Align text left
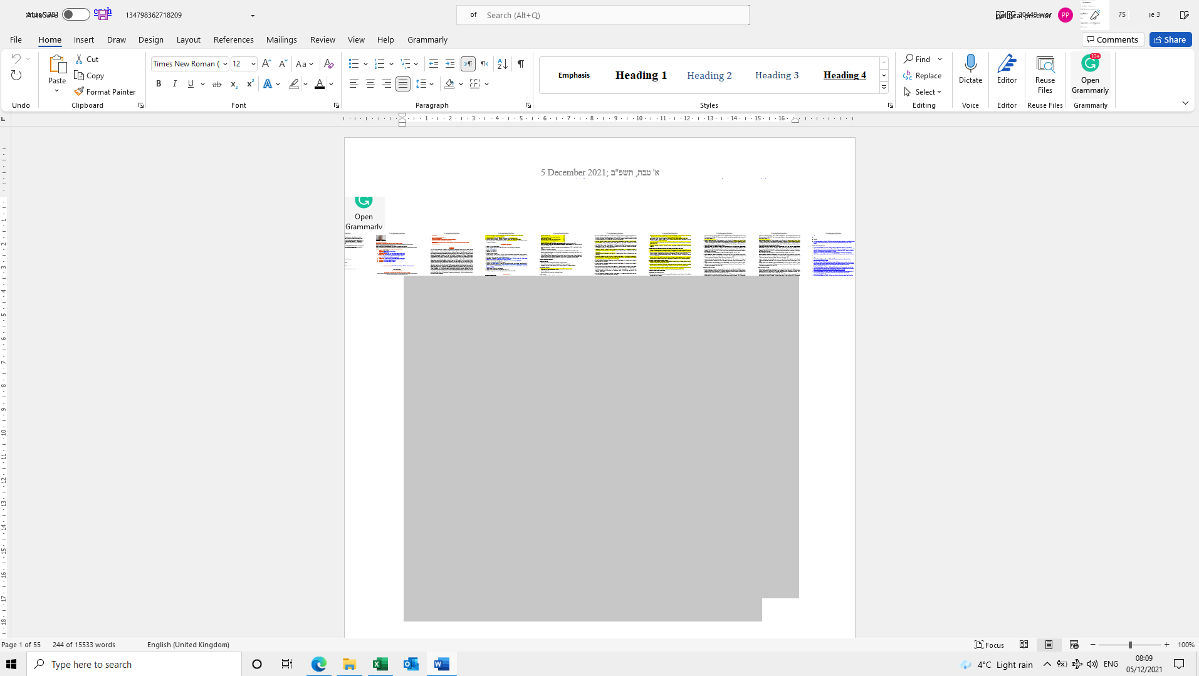1199x676 pixels. coord(354,83)
